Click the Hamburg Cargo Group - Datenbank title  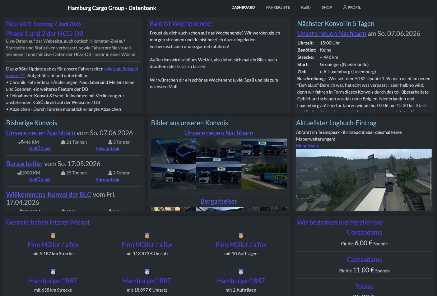[x=112, y=8]
